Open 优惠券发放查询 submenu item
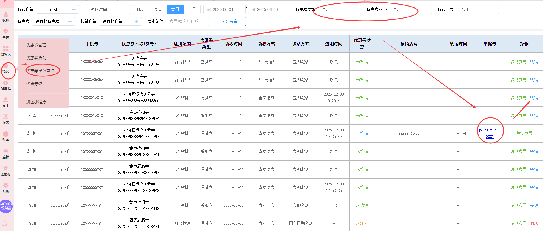The height and width of the screenshot is (231, 543). coord(40,71)
